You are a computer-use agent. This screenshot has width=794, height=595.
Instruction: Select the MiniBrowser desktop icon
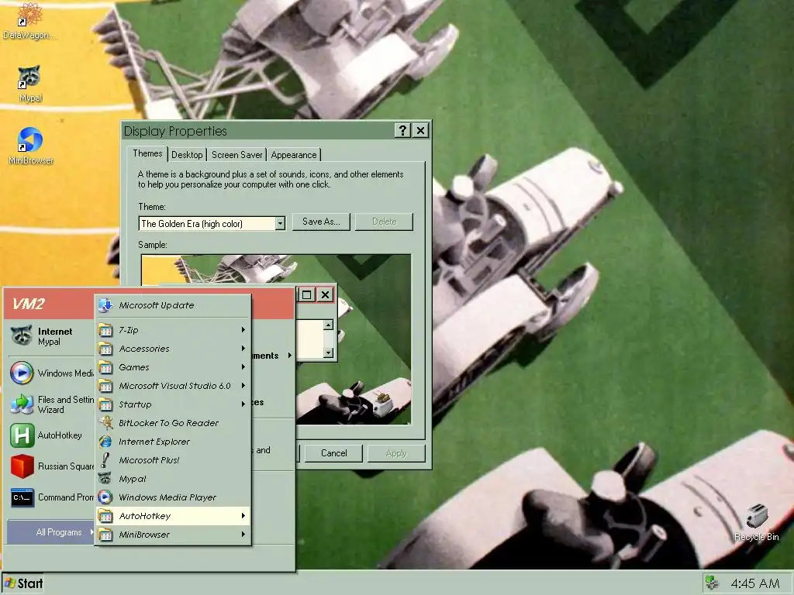pos(30,139)
